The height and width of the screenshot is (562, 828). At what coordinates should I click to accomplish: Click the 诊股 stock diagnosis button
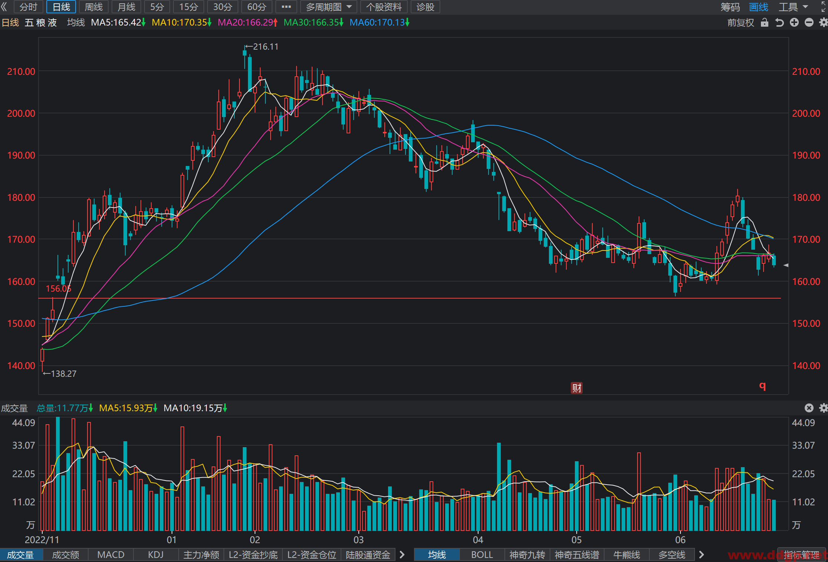[x=425, y=7]
